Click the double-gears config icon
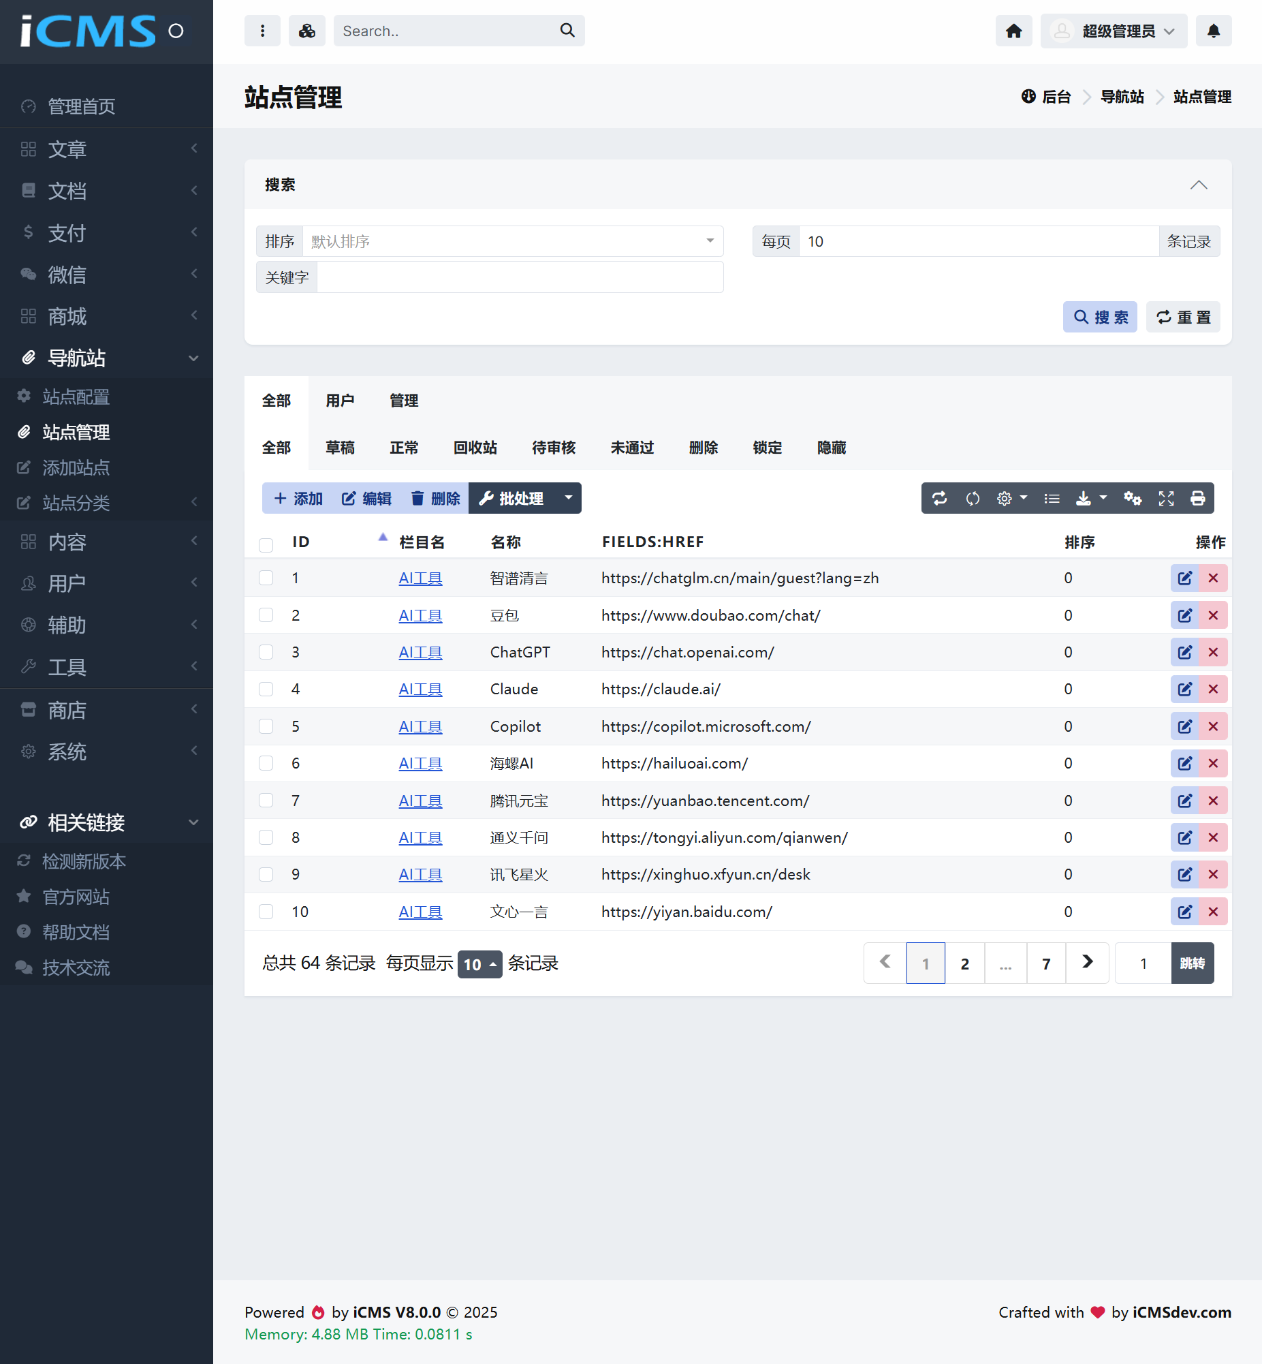1262x1364 pixels. click(x=1132, y=499)
